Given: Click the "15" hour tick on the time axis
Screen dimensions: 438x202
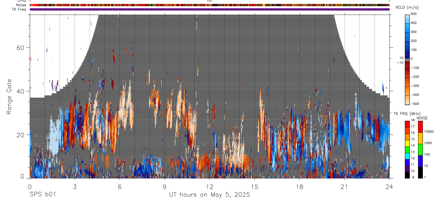Looking at the screenshot, I should pyautogui.click(x=254, y=186).
